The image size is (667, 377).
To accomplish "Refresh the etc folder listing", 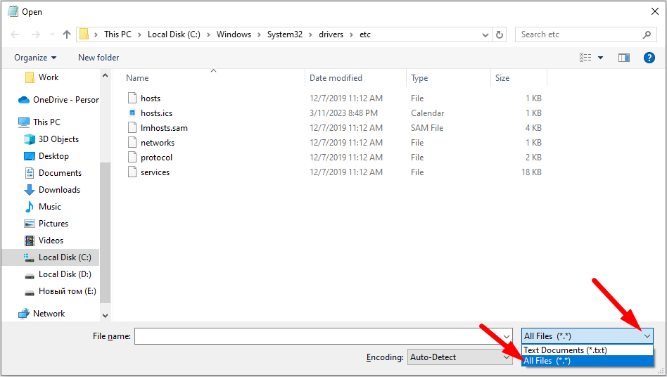I will [x=500, y=34].
